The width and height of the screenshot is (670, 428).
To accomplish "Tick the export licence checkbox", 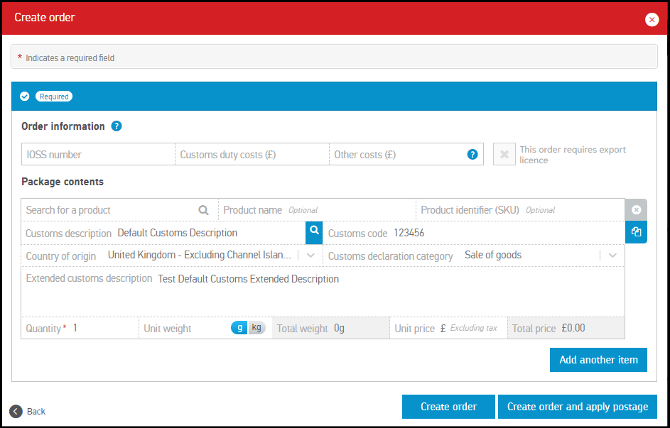I will pos(504,154).
